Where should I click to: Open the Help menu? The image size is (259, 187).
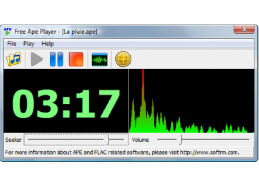coord(47,44)
